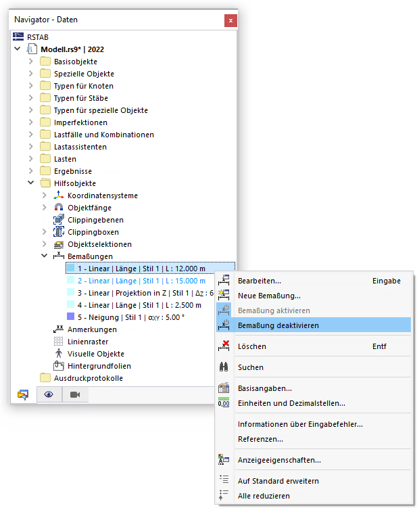Image resolution: width=417 pixels, height=508 pixels.
Task: Click the Alle reduzieren icon
Action: pyautogui.click(x=224, y=495)
